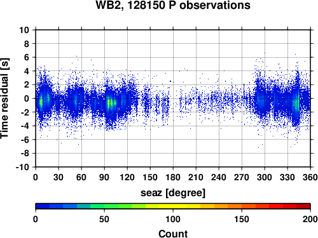This screenshot has width=318, height=238.
Task: Click the y-axis tick label 10
Action: pos(24,30)
